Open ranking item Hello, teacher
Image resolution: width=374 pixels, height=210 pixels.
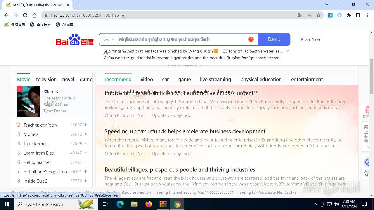click(37, 162)
